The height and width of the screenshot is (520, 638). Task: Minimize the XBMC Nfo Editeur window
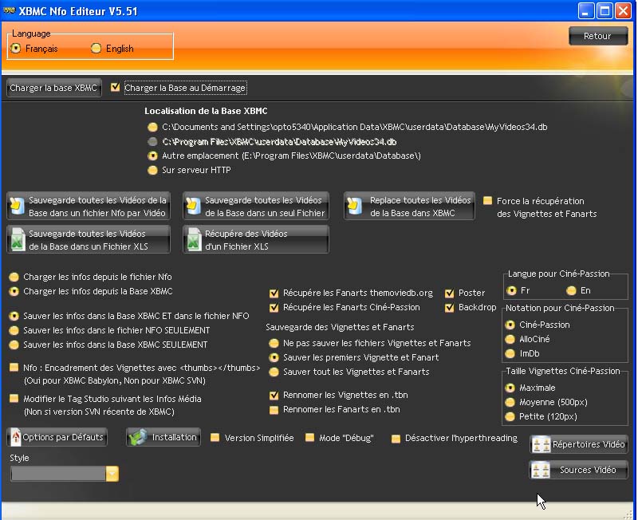pos(586,11)
